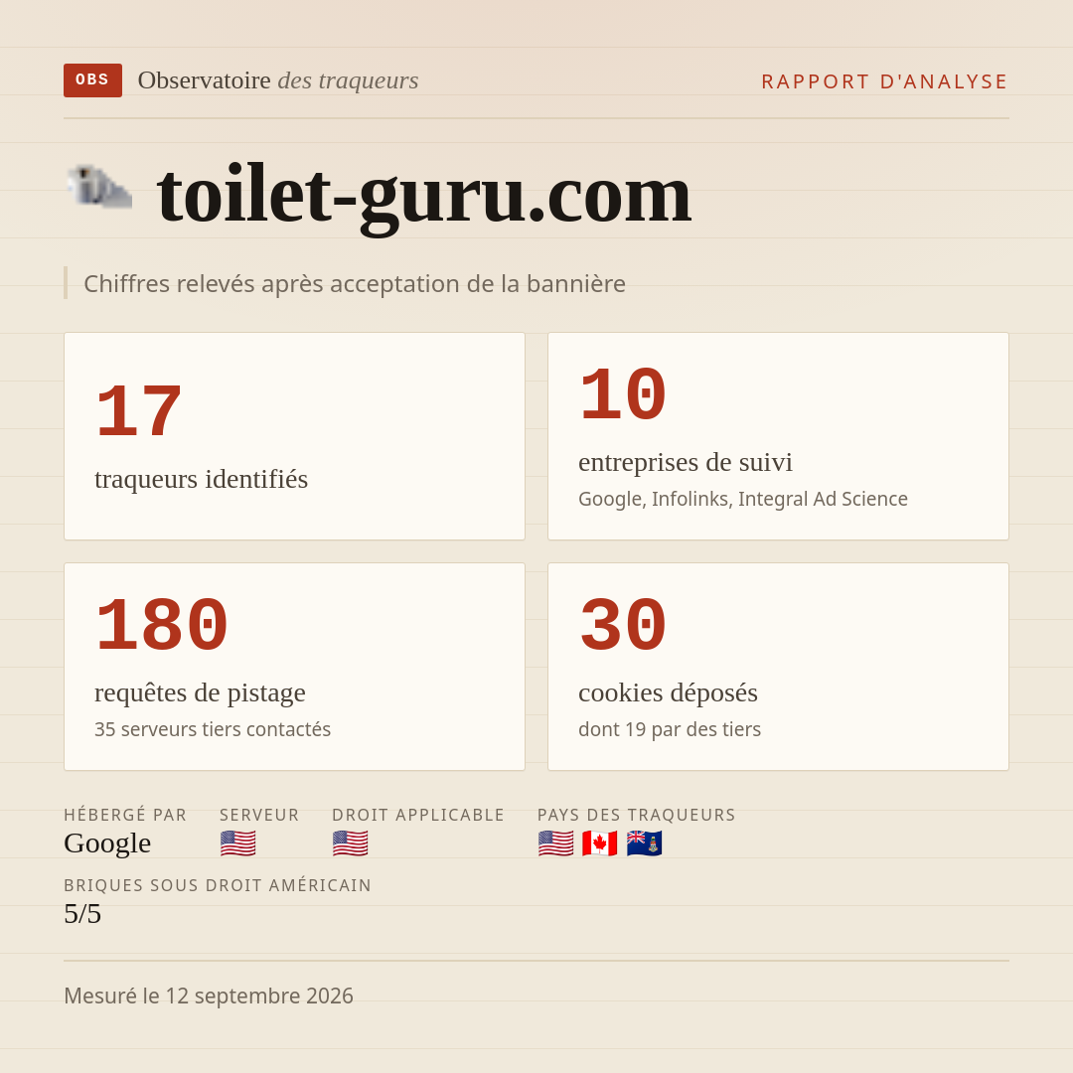Viewport: 1073px width, 1073px height.
Task: Click the 10 entreprises number
Action: tap(623, 394)
